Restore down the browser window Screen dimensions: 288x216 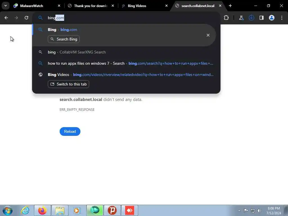[x=269, y=6]
